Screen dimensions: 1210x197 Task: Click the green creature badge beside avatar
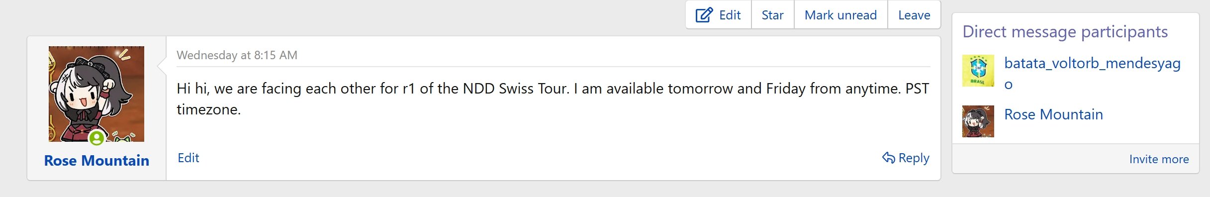click(x=123, y=136)
